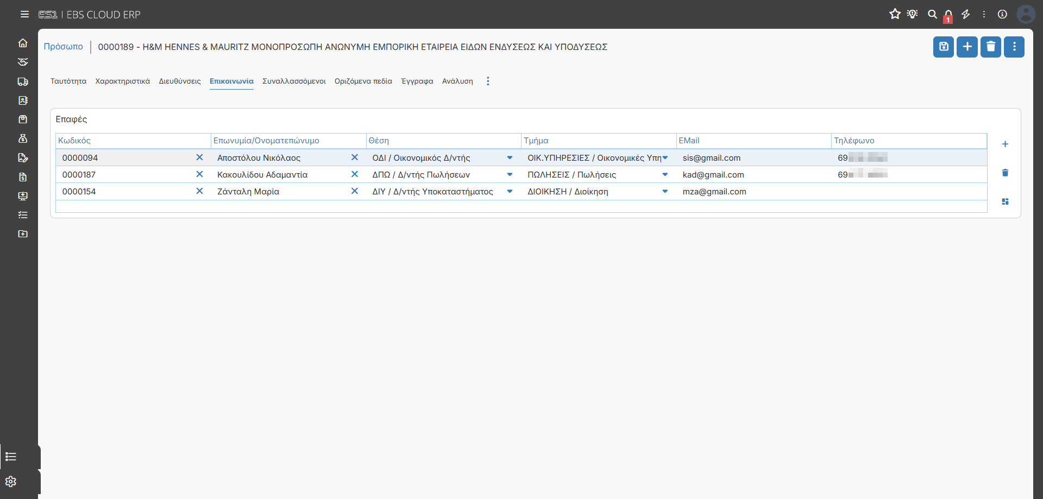Open the user profile avatar
Screen dimensions: 1043x499
click(x=1026, y=14)
